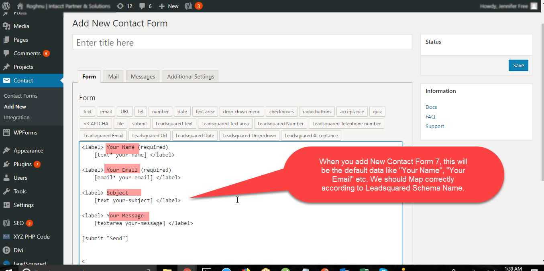
Task: Insert Leadsquared Acceptance tag
Action: tap(311, 136)
